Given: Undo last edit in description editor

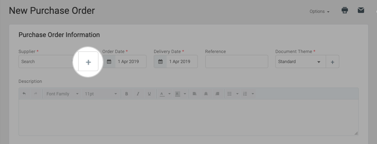Looking at the screenshot, I should coord(24,93).
